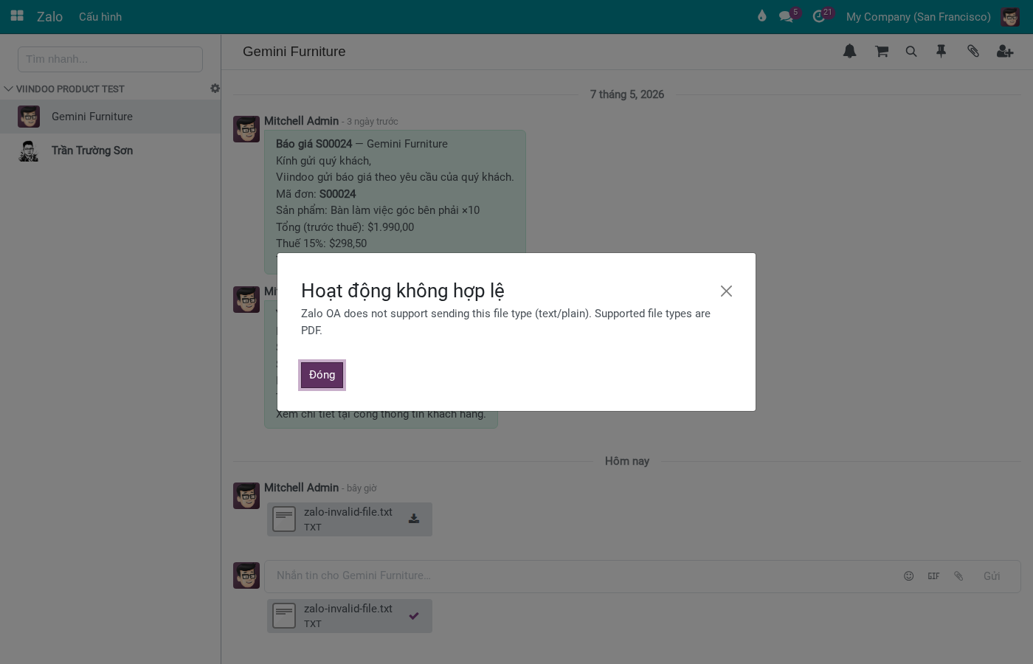Click Mitchell Admin avatar on the S00024 quote message
The width and height of the screenshot is (1033, 664).
(x=246, y=129)
